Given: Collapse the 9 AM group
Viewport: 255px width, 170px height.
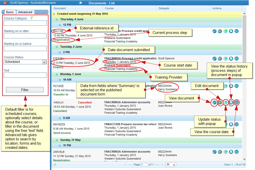Looking at the screenshot, I should (60, 118).
